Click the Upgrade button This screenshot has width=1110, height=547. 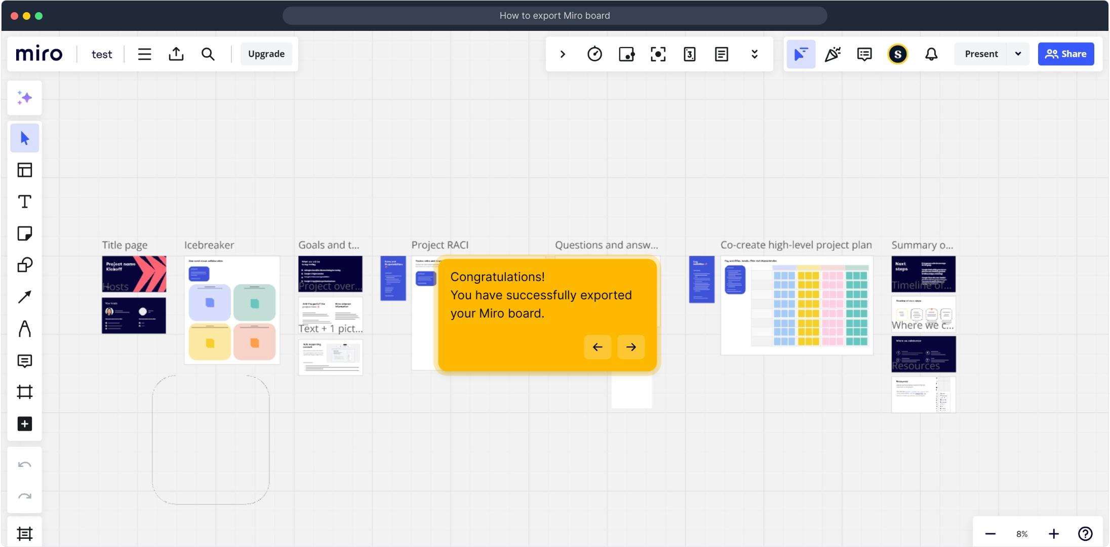tap(266, 54)
